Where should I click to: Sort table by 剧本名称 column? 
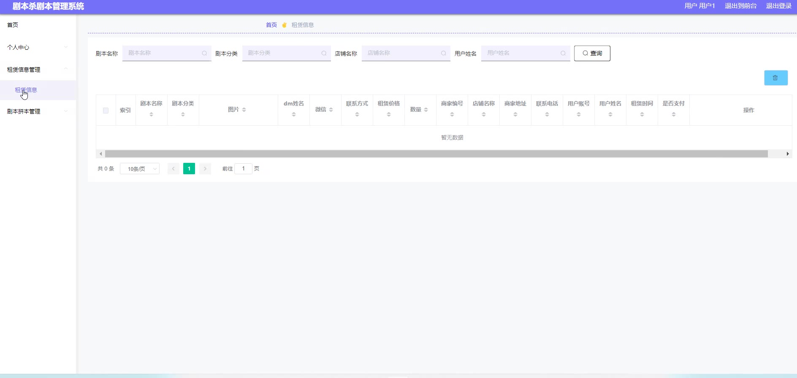[151, 114]
